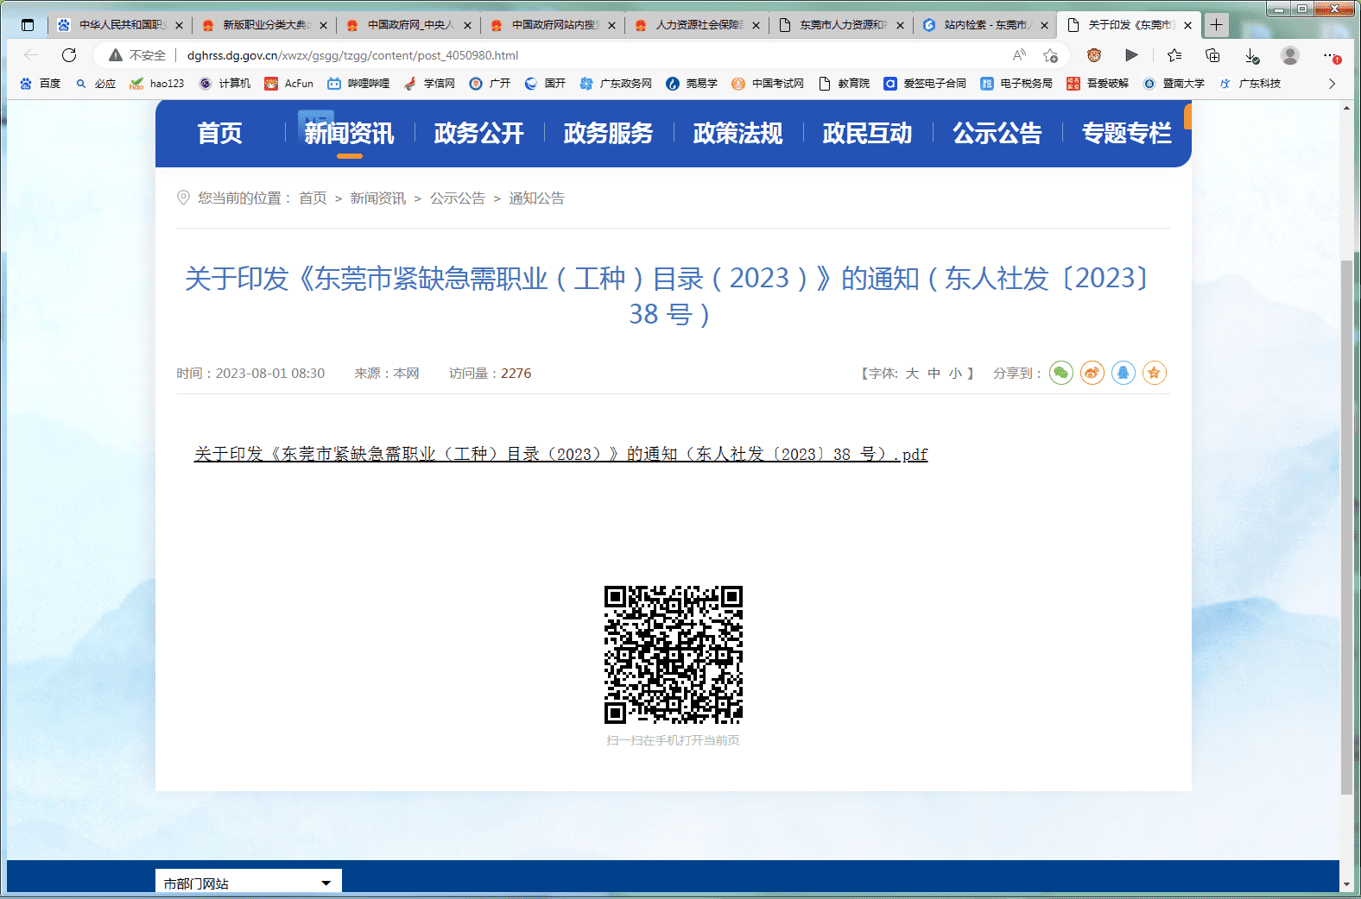Click the back navigation arrow
Image resolution: width=1361 pixels, height=899 pixels.
(x=31, y=55)
